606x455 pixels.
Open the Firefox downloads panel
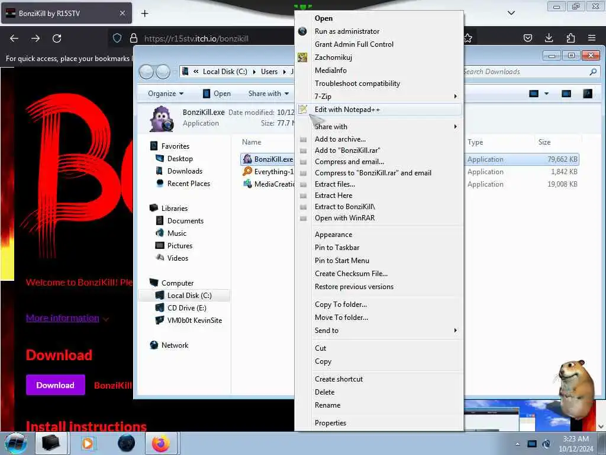point(549,37)
